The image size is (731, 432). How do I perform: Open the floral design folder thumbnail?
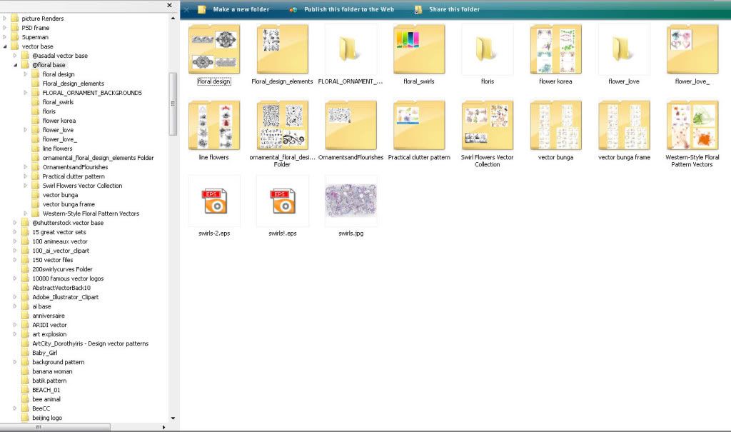pyautogui.click(x=214, y=49)
